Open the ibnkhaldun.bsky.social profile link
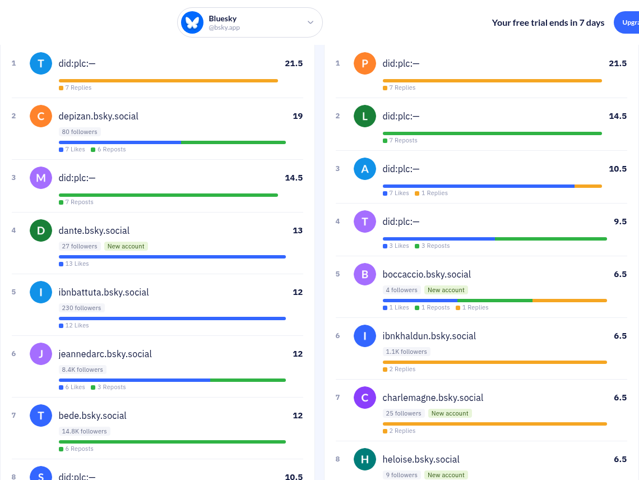This screenshot has height=480, width=639. (x=429, y=336)
